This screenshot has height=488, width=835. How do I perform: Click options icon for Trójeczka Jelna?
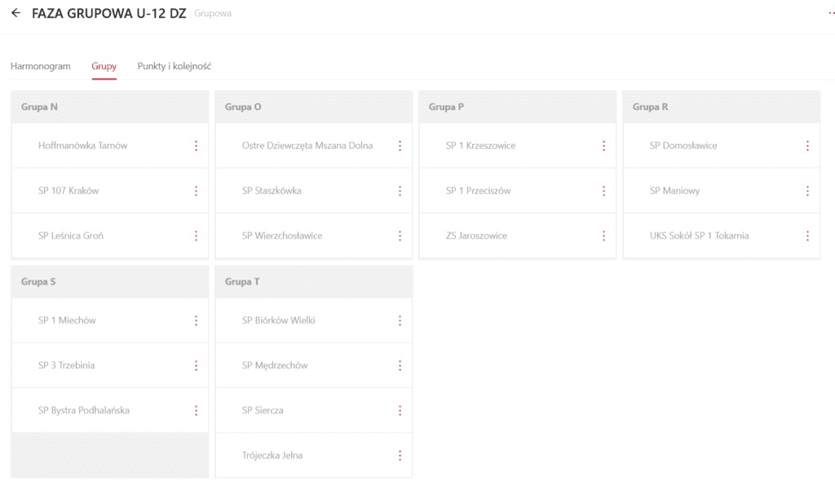[x=400, y=455]
